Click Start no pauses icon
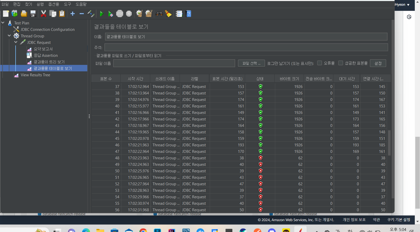This screenshot has width=420, height=232. point(110,14)
